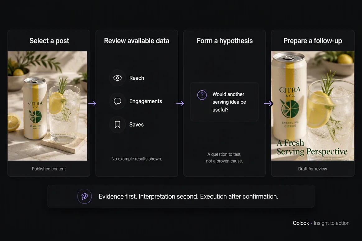Open the A Fresh Serving Perspective draft image
Image resolution: width=362 pixels, height=241 pixels.
coord(313,106)
